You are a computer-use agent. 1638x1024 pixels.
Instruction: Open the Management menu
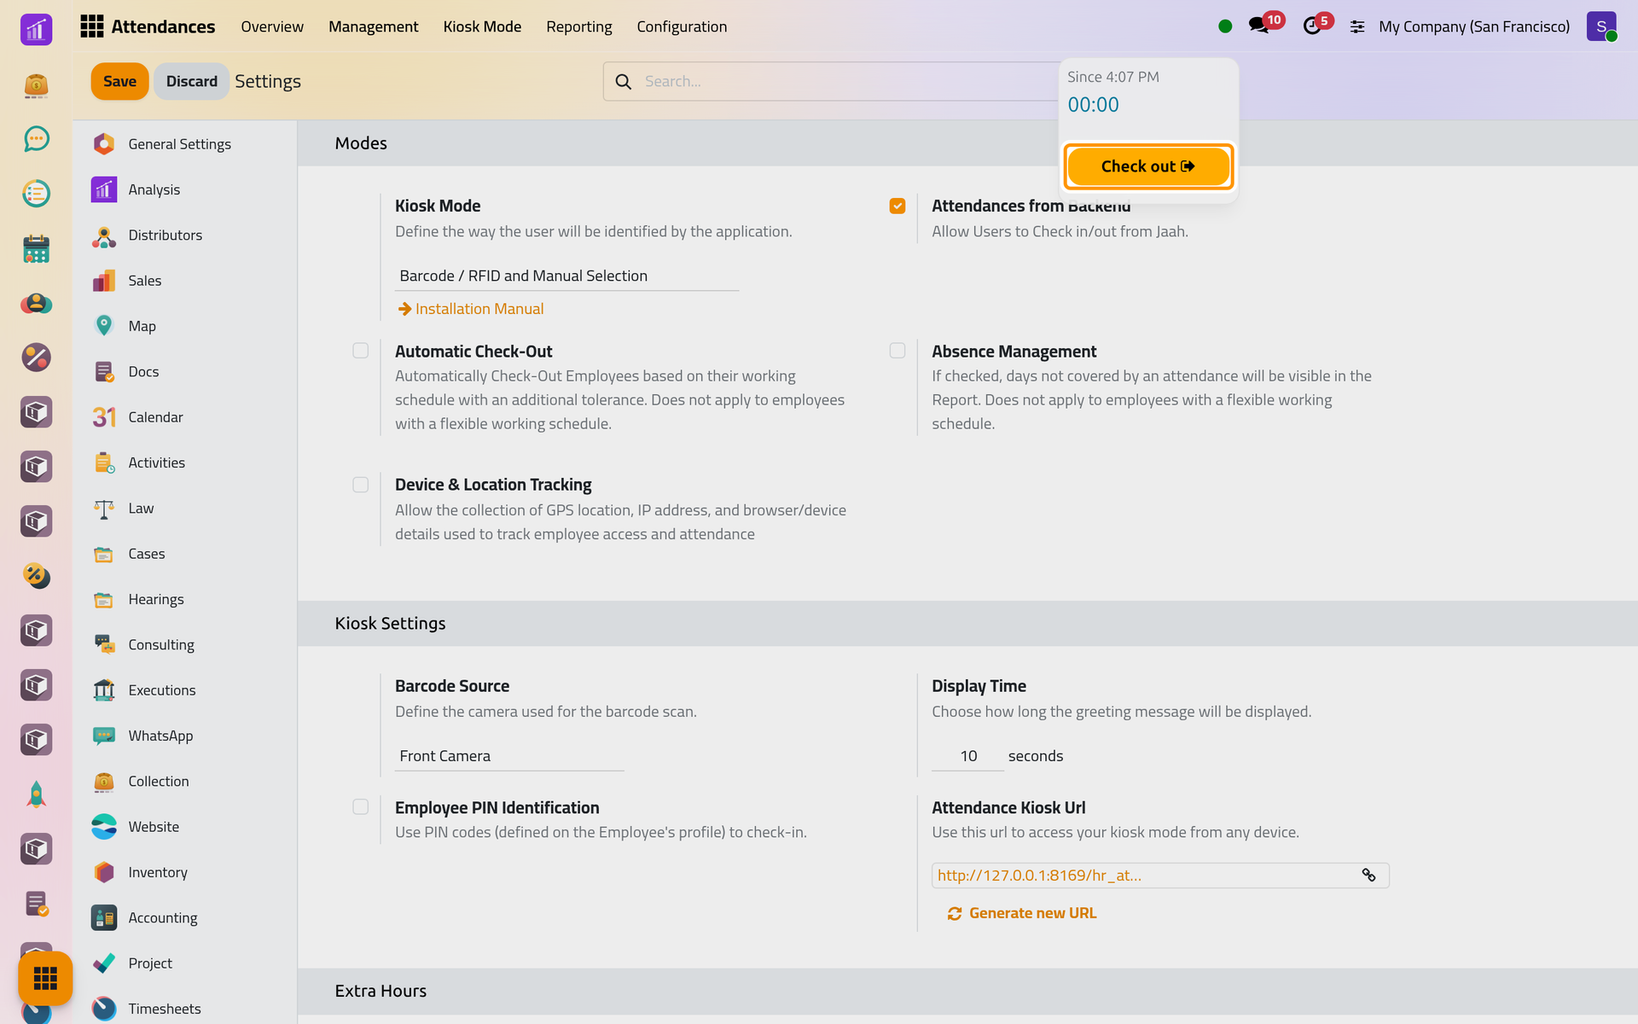[374, 26]
